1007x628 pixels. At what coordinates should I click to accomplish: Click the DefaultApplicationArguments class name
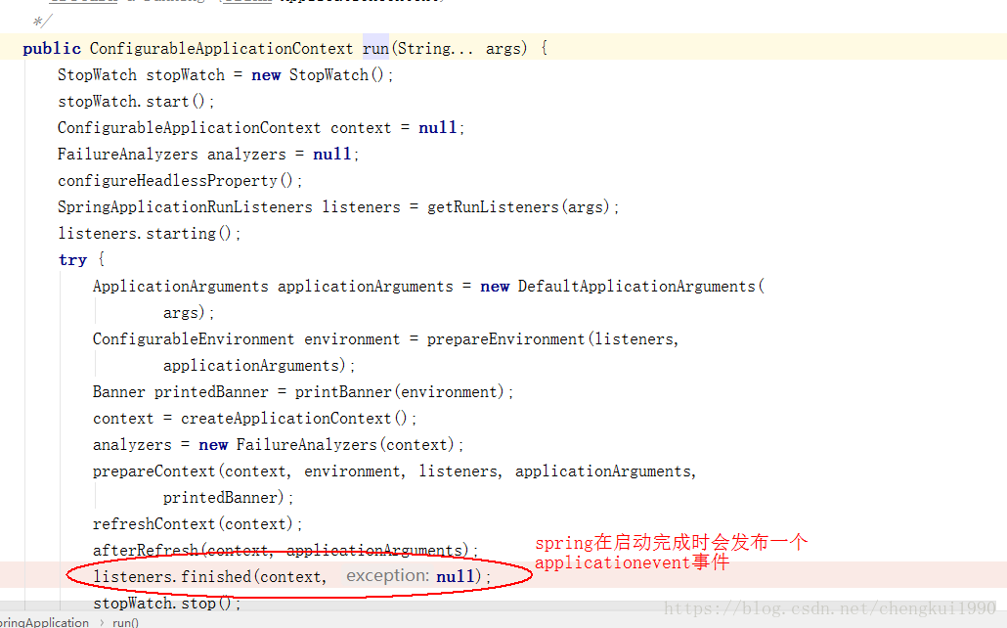pyautogui.click(x=636, y=287)
